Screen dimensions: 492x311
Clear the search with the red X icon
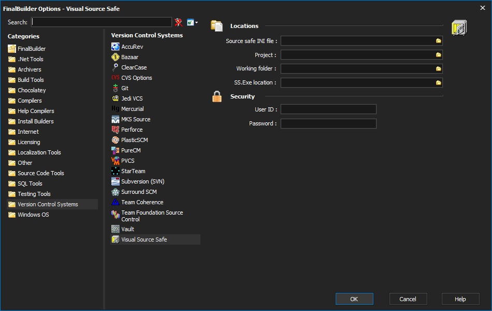pos(179,22)
